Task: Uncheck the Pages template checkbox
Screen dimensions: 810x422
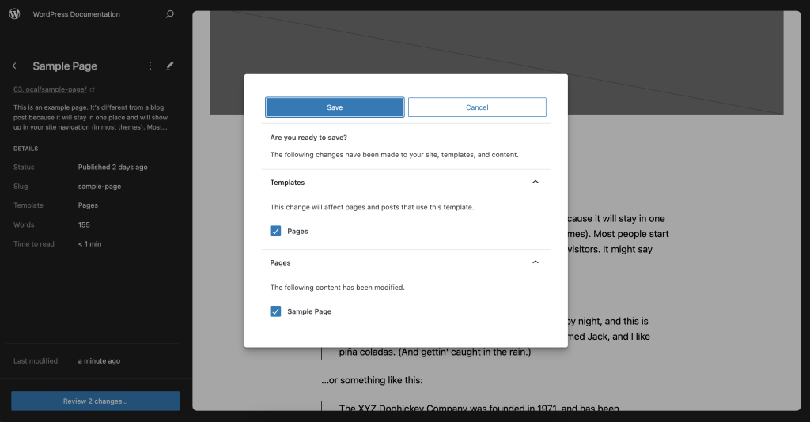Action: 275,231
